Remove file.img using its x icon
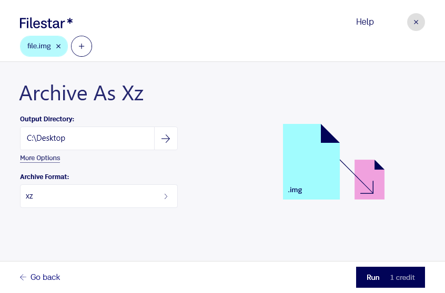This screenshot has height=293, width=445. (58, 46)
